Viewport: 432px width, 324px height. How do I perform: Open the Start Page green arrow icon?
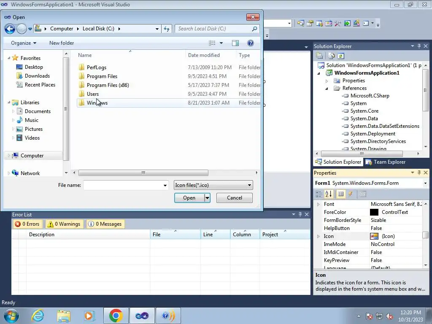(x=347, y=24)
